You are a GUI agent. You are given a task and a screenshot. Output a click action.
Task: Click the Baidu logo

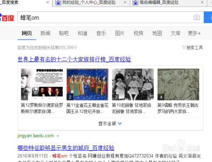pos(7,18)
